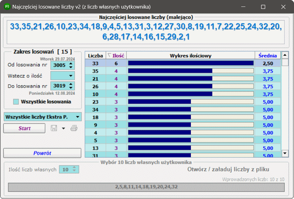Increase the Ilość liczb własnych stepper
The height and width of the screenshot is (199, 294).
tap(74, 168)
